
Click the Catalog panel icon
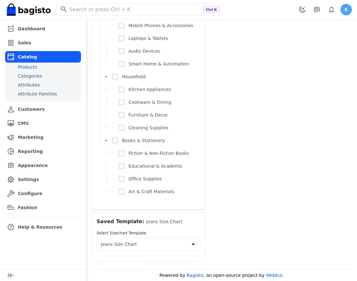11,57
